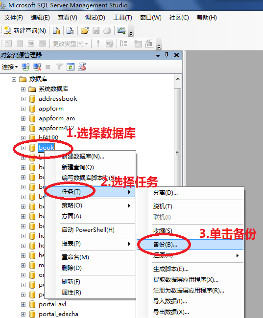Open the Activity Monitor toolbar icon
The width and height of the screenshot is (263, 318).
(x=121, y=31)
